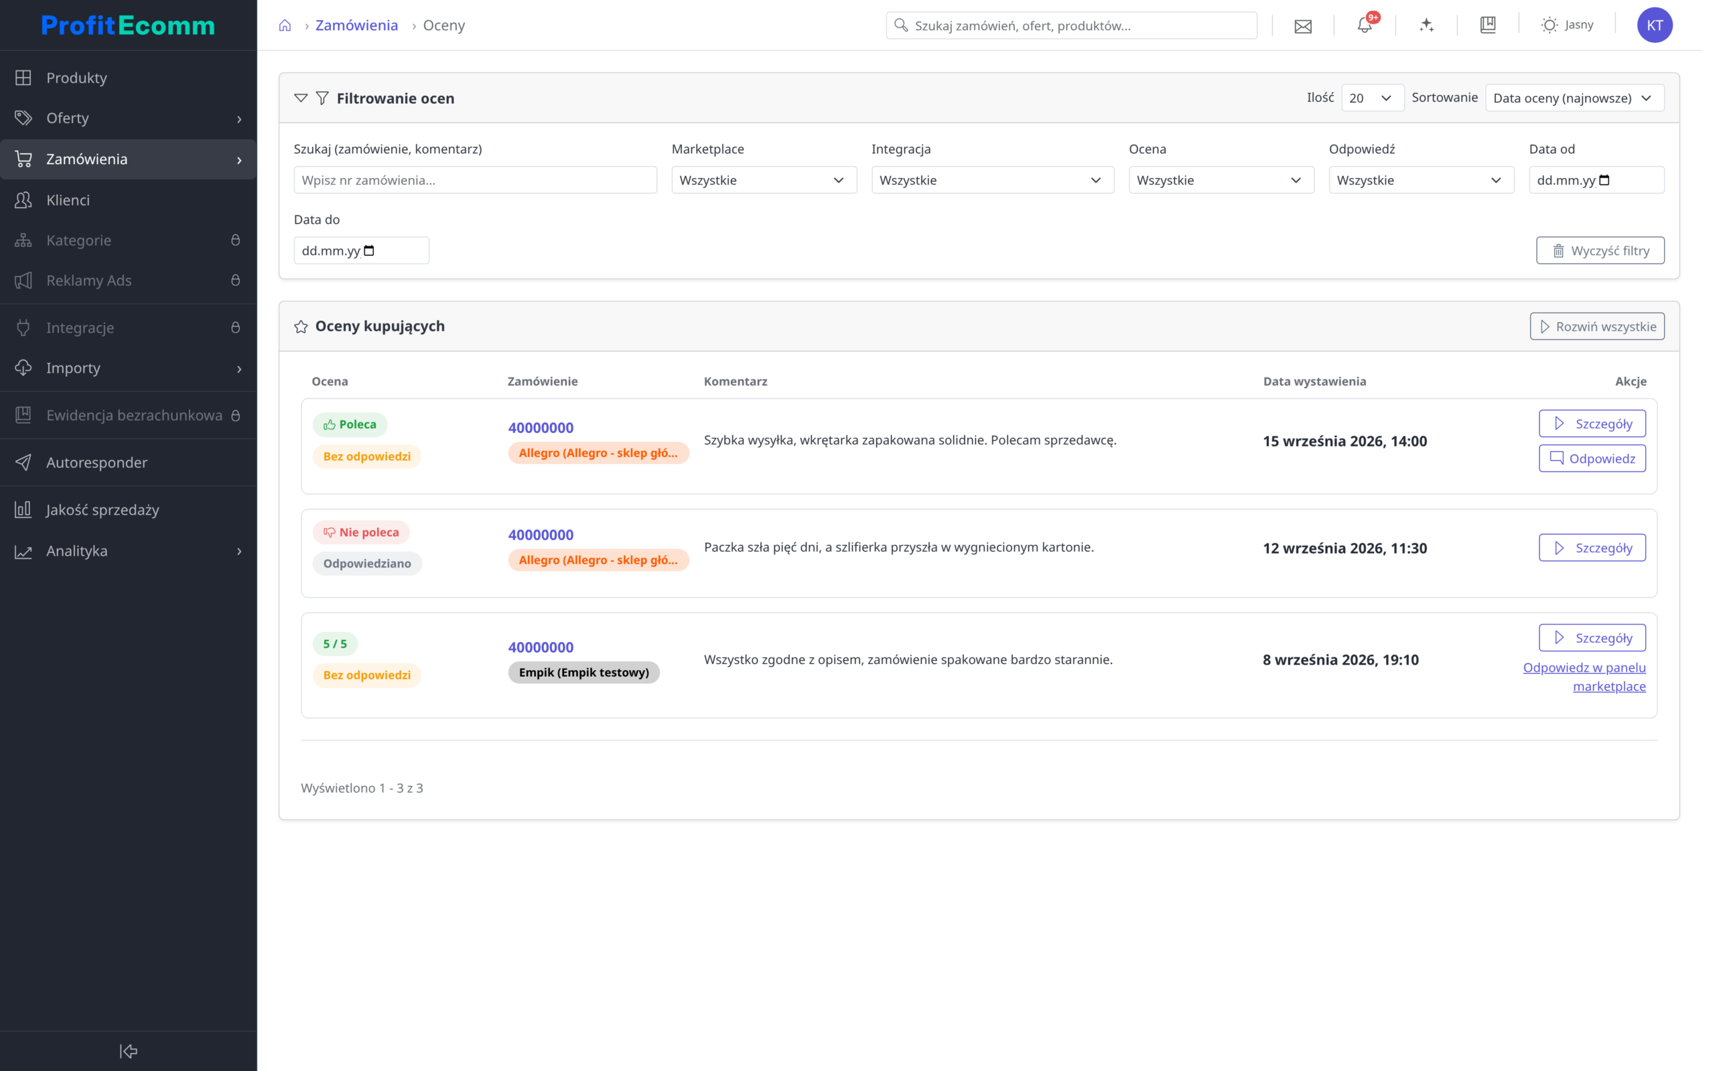
Task: Open the Integracja filter dropdown
Action: 992,180
